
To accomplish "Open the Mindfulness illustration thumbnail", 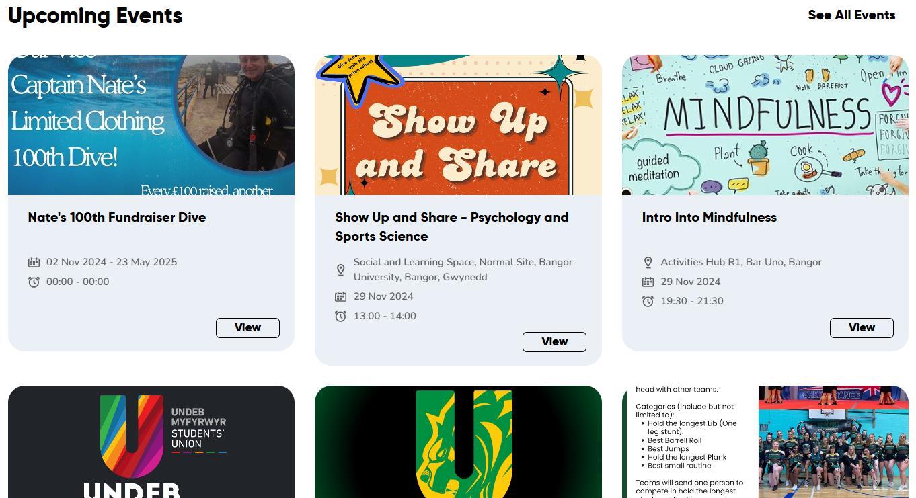I will click(x=765, y=125).
